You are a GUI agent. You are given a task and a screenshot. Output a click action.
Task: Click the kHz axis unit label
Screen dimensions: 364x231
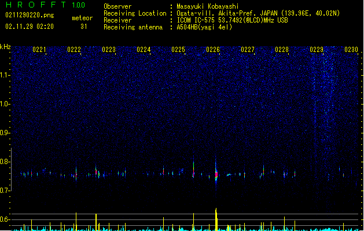pyautogui.click(x=5, y=47)
